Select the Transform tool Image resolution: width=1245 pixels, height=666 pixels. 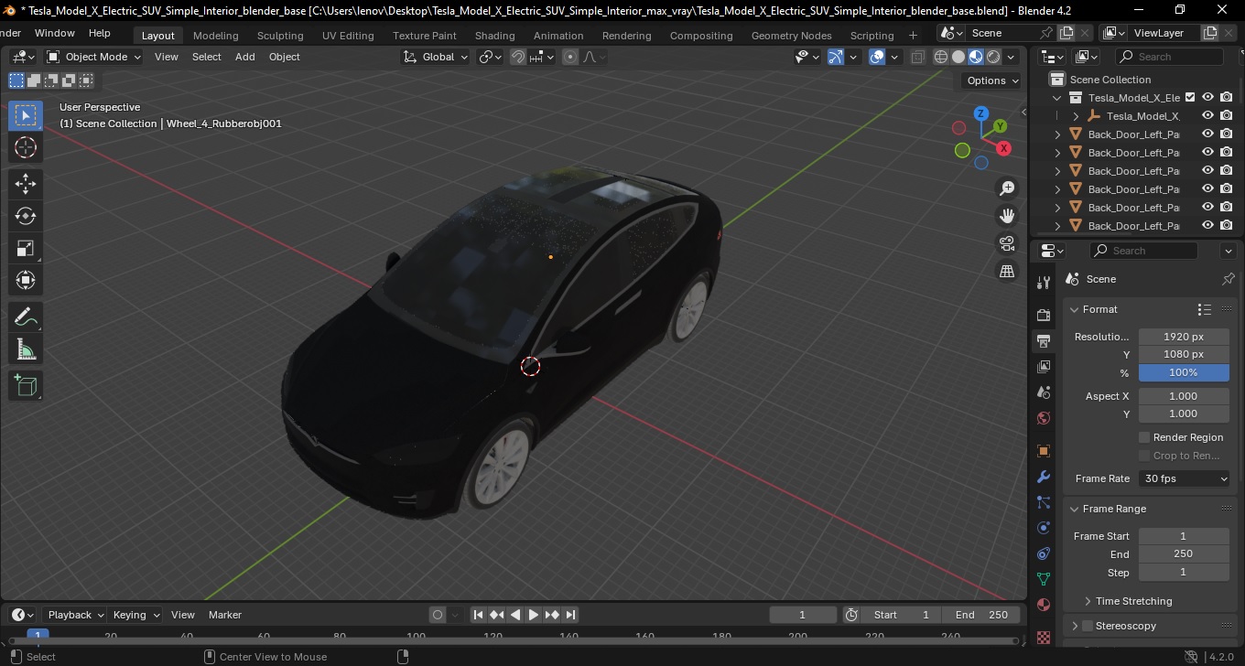26,280
